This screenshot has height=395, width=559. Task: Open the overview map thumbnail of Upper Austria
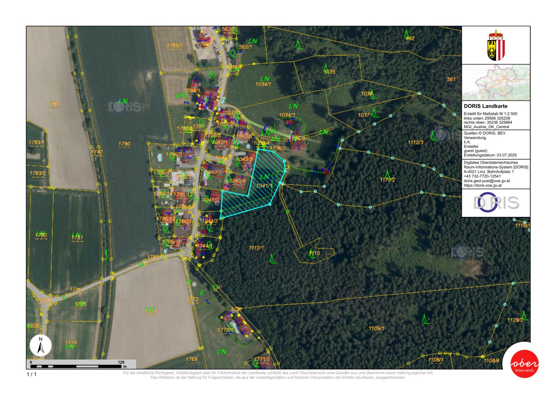click(x=496, y=82)
